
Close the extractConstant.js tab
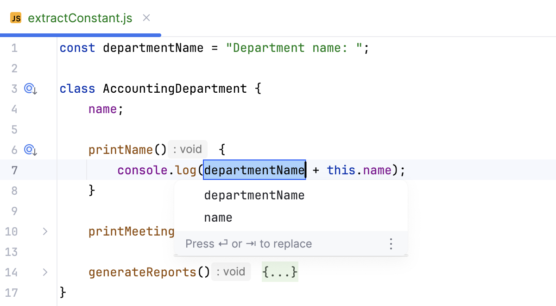coord(146,18)
